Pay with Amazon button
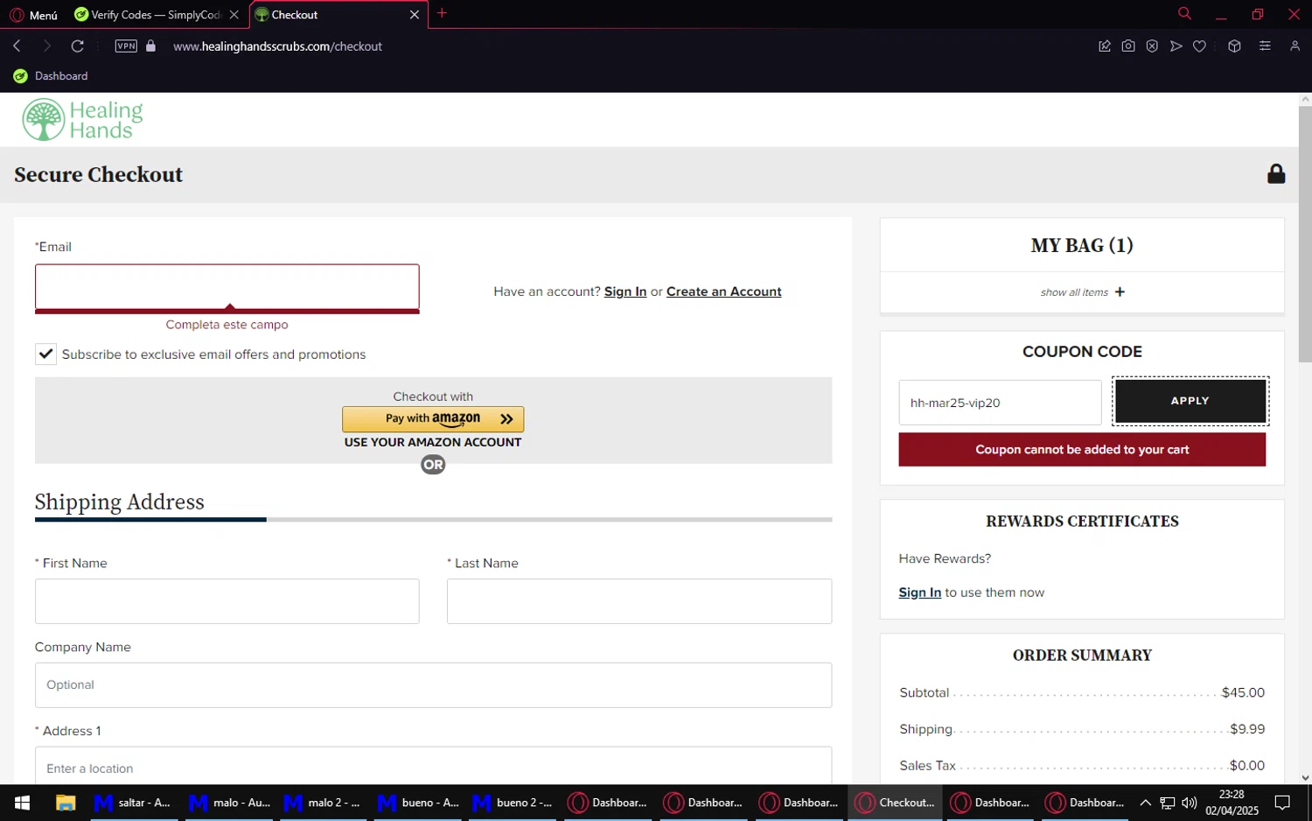This screenshot has height=821, width=1312. [x=433, y=419]
